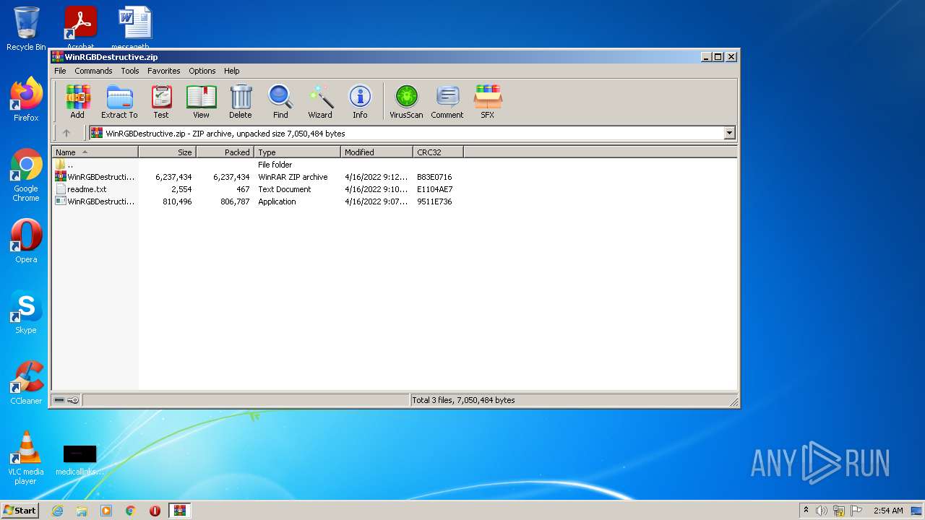Run VirusScan on the archive
This screenshot has width=925, height=520.
pos(406,102)
